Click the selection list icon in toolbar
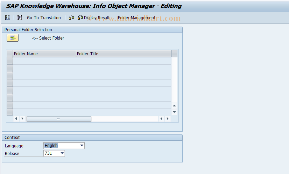289x174 pixels. [8, 18]
